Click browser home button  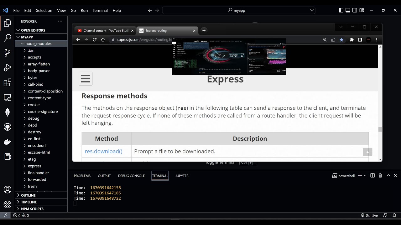tap(103, 40)
